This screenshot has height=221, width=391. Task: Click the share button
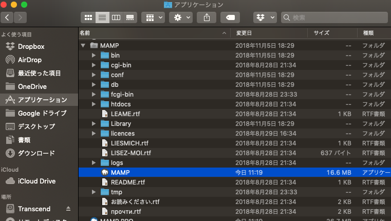pos(207,17)
